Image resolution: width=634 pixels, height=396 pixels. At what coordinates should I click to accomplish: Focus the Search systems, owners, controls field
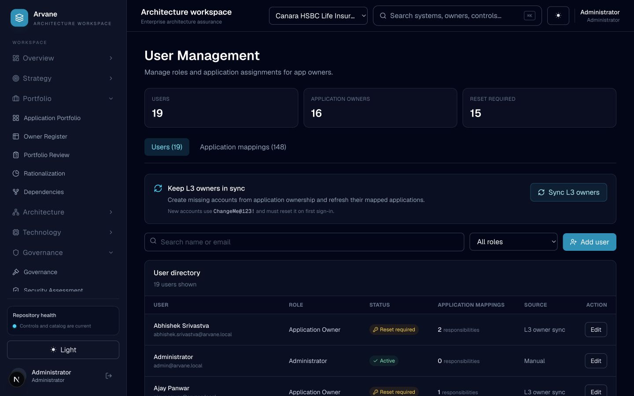tap(457, 16)
